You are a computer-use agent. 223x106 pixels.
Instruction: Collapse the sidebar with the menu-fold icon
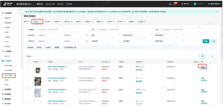coord(19,10)
